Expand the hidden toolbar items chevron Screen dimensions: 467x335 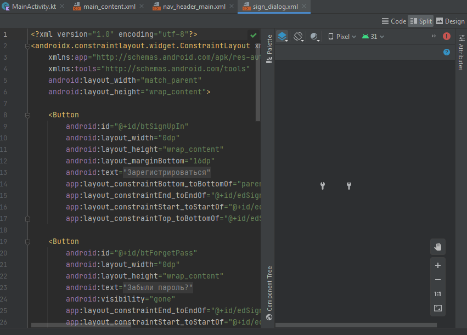point(434,36)
